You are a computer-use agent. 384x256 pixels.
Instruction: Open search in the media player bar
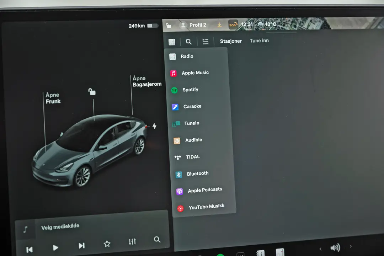pyautogui.click(x=157, y=240)
